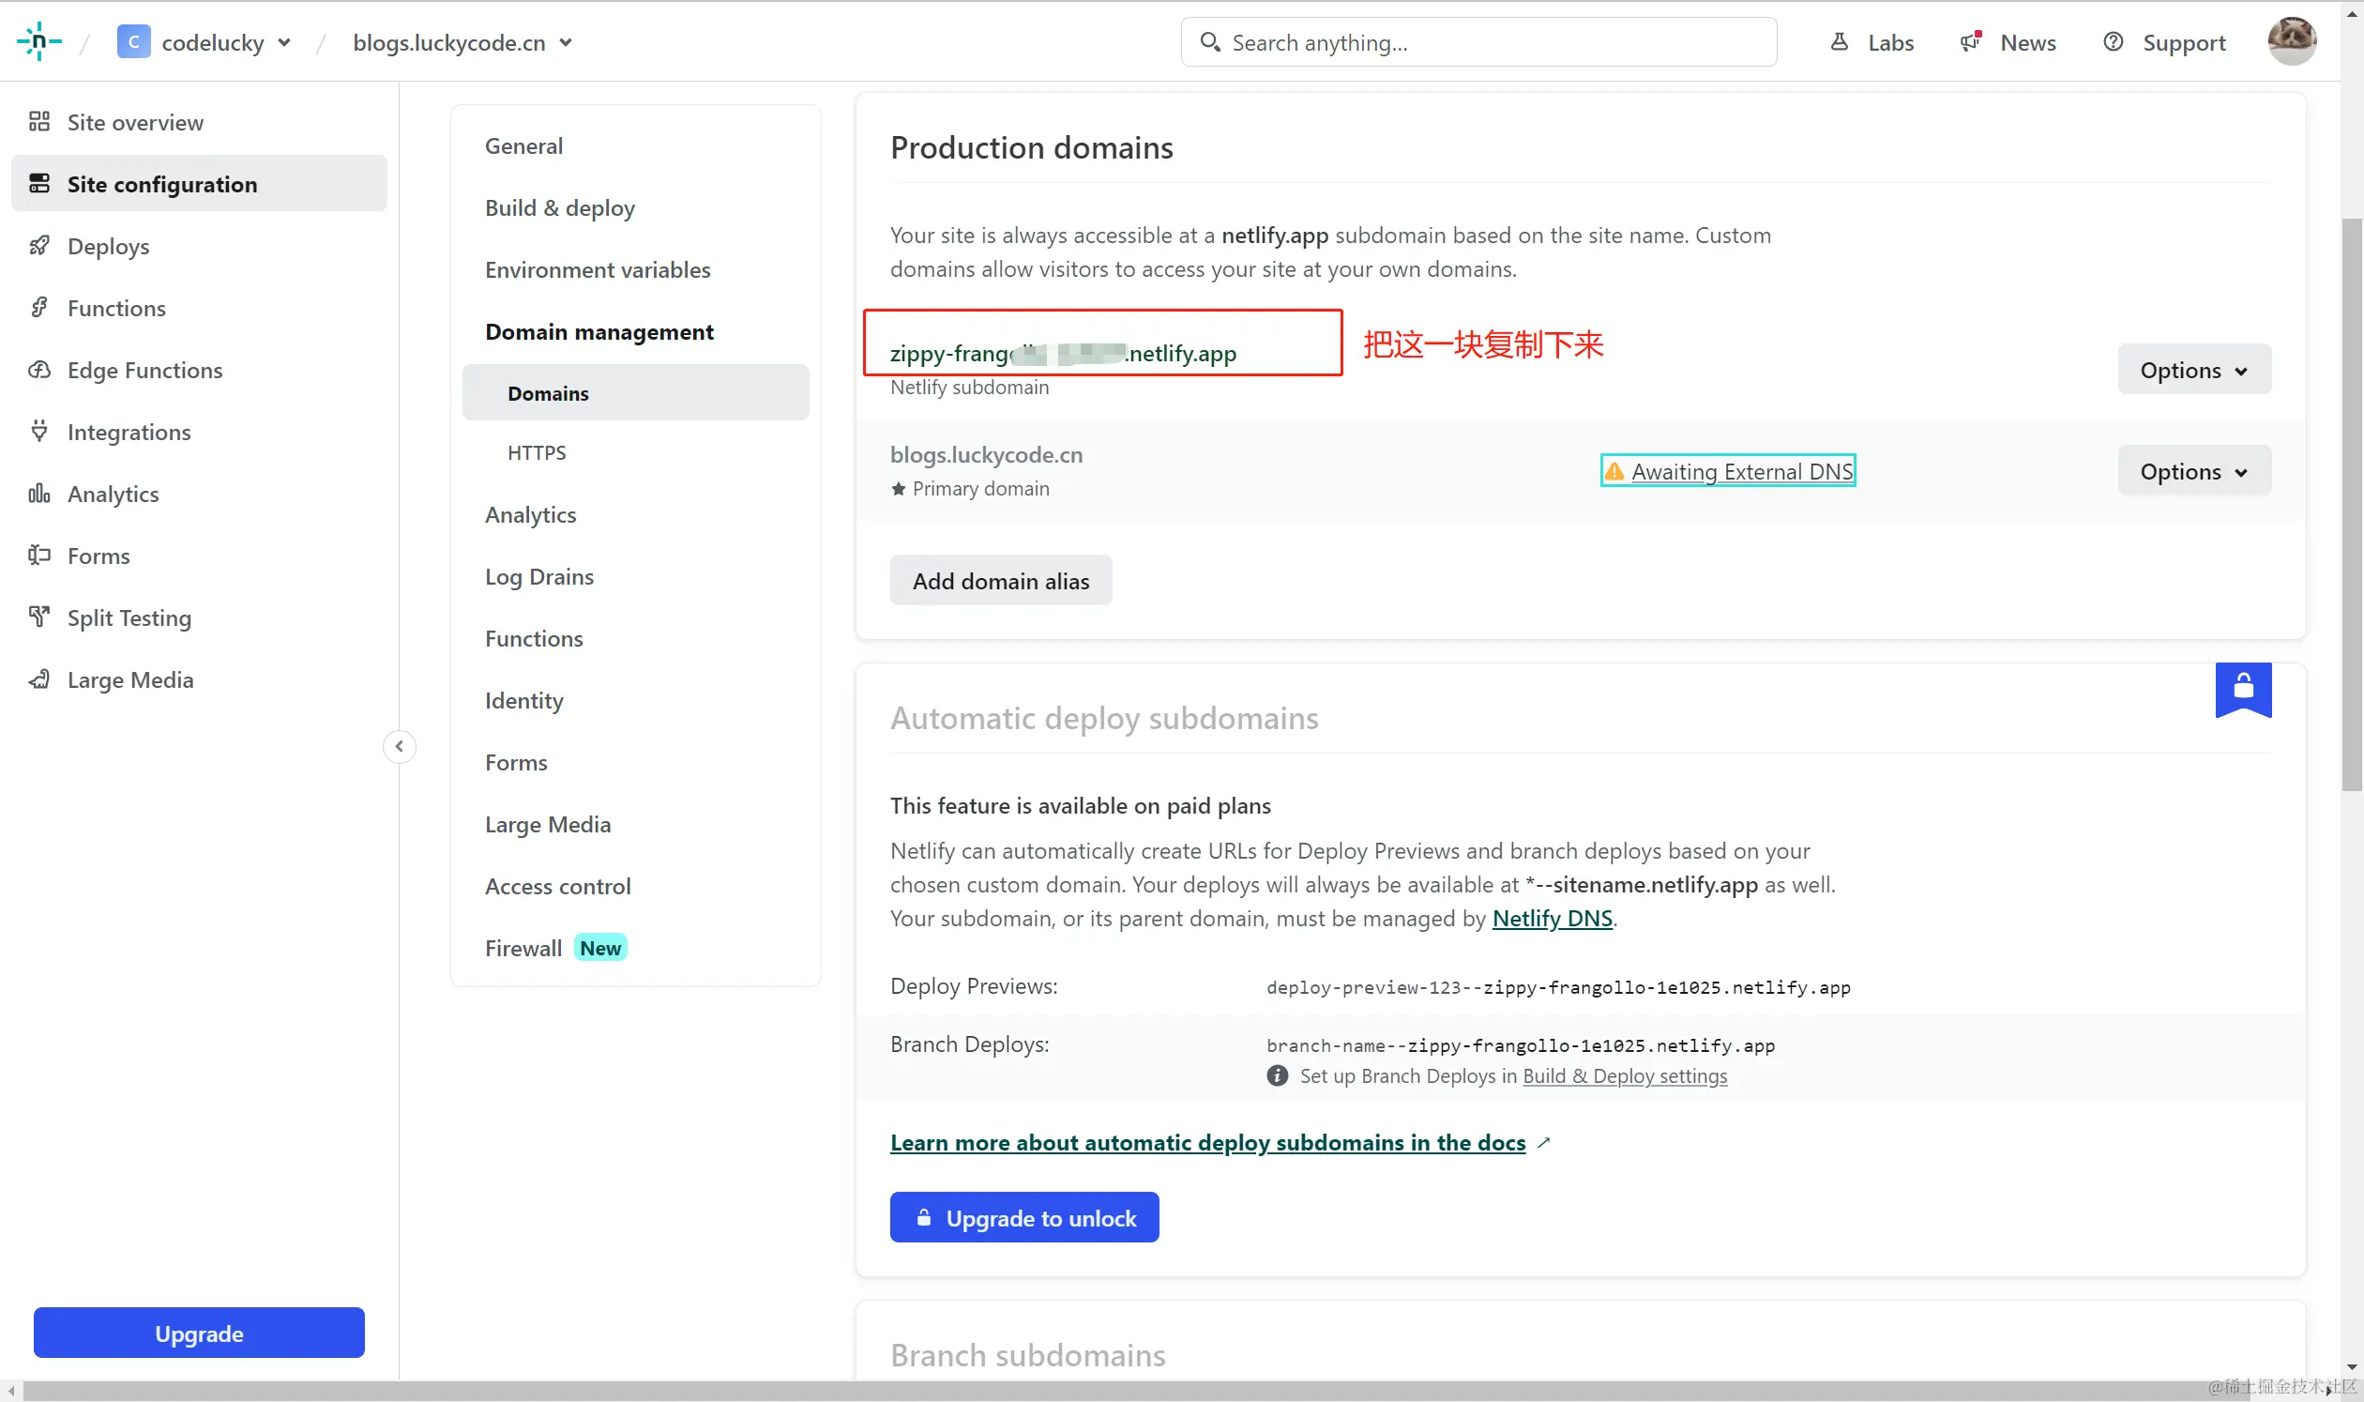
Task: Collapse the sidebar with the chevron button
Action: pos(400,746)
